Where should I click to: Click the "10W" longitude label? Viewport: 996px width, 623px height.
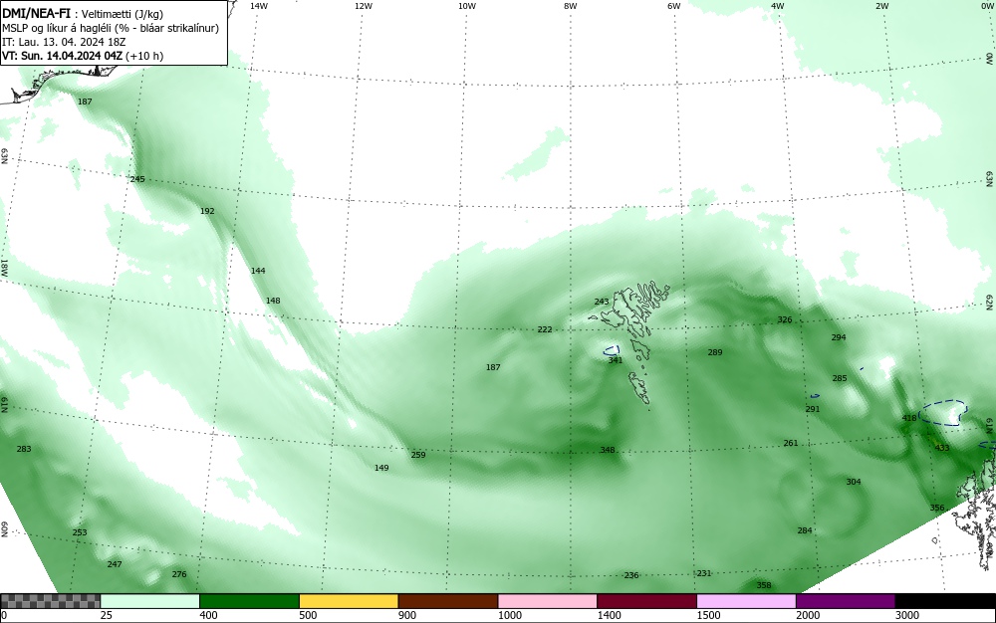click(x=467, y=6)
